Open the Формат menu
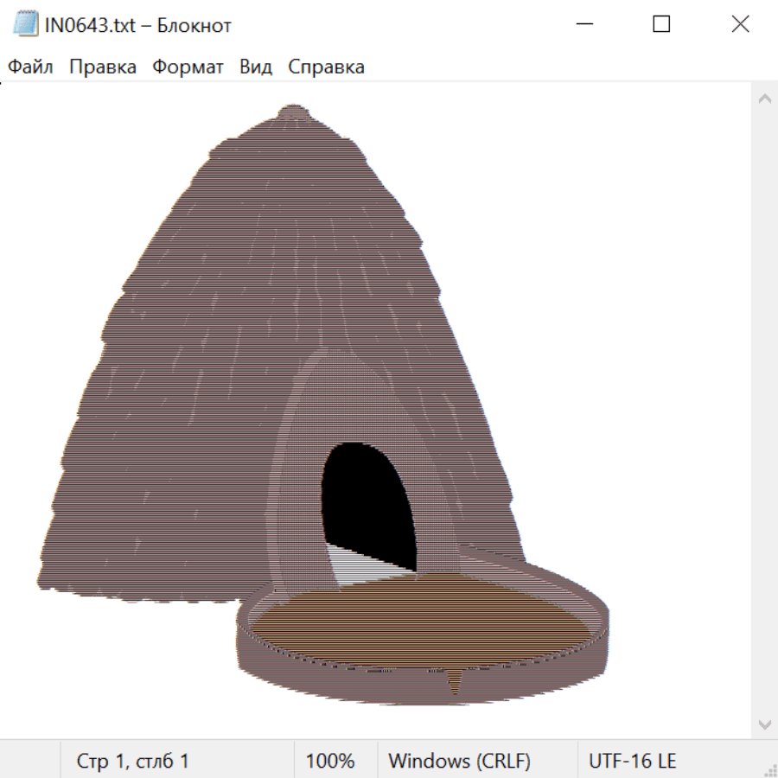The width and height of the screenshot is (778, 778). pos(188,67)
